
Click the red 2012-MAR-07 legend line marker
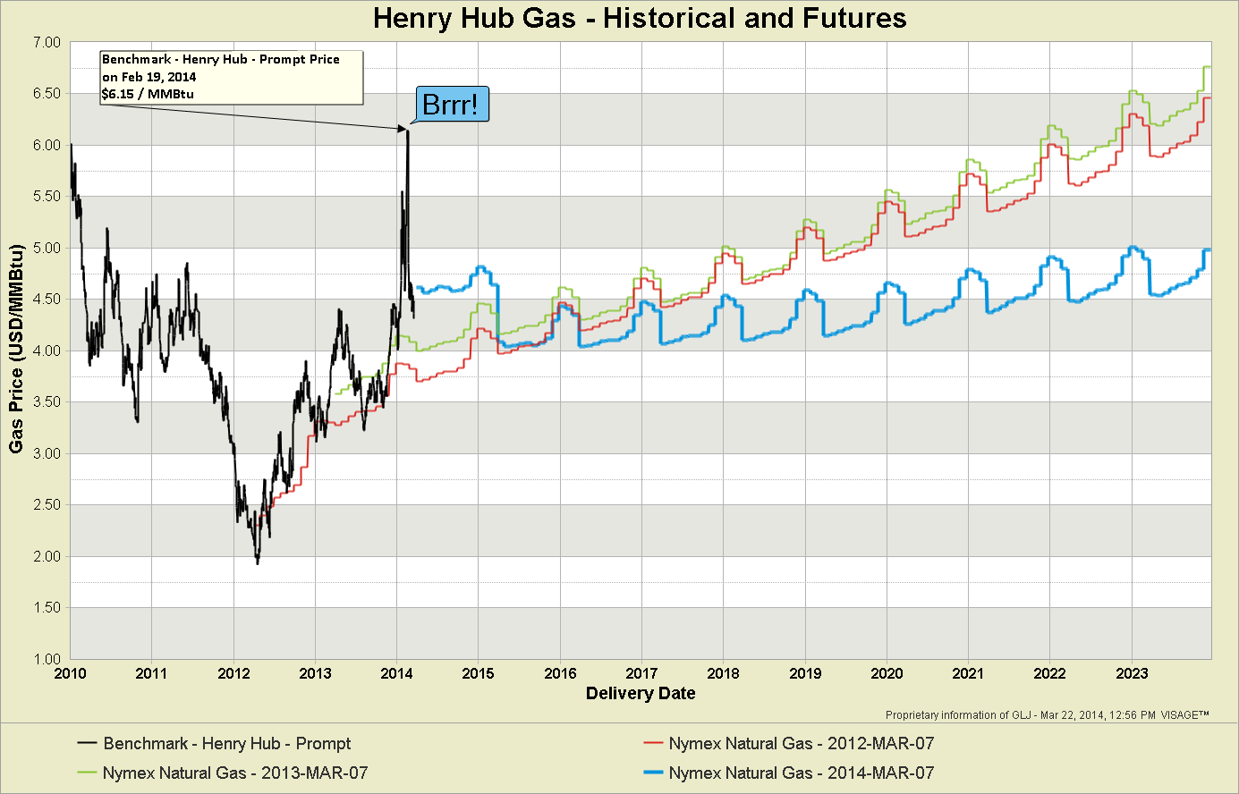click(x=653, y=743)
